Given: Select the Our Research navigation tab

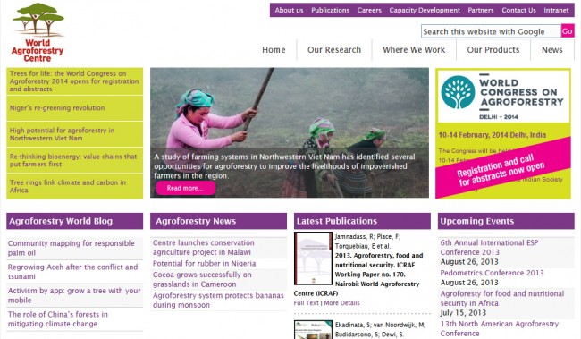Looking at the screenshot, I should [334, 50].
